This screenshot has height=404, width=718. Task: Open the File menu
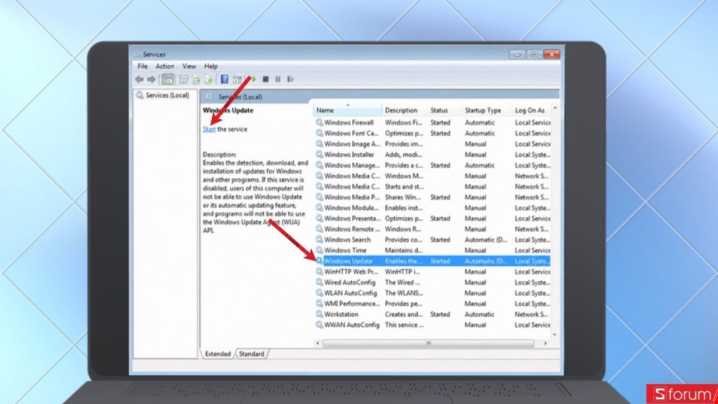[x=142, y=66]
